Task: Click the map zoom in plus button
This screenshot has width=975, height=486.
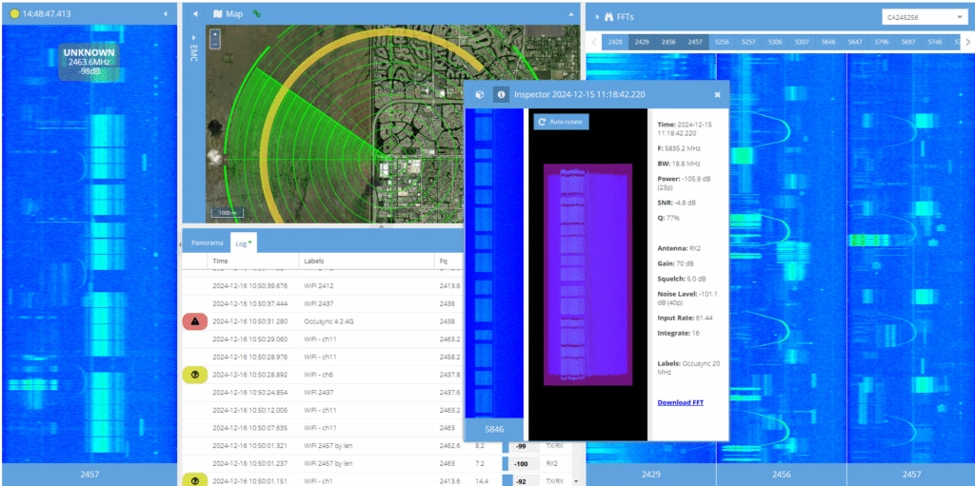Action: [x=215, y=34]
